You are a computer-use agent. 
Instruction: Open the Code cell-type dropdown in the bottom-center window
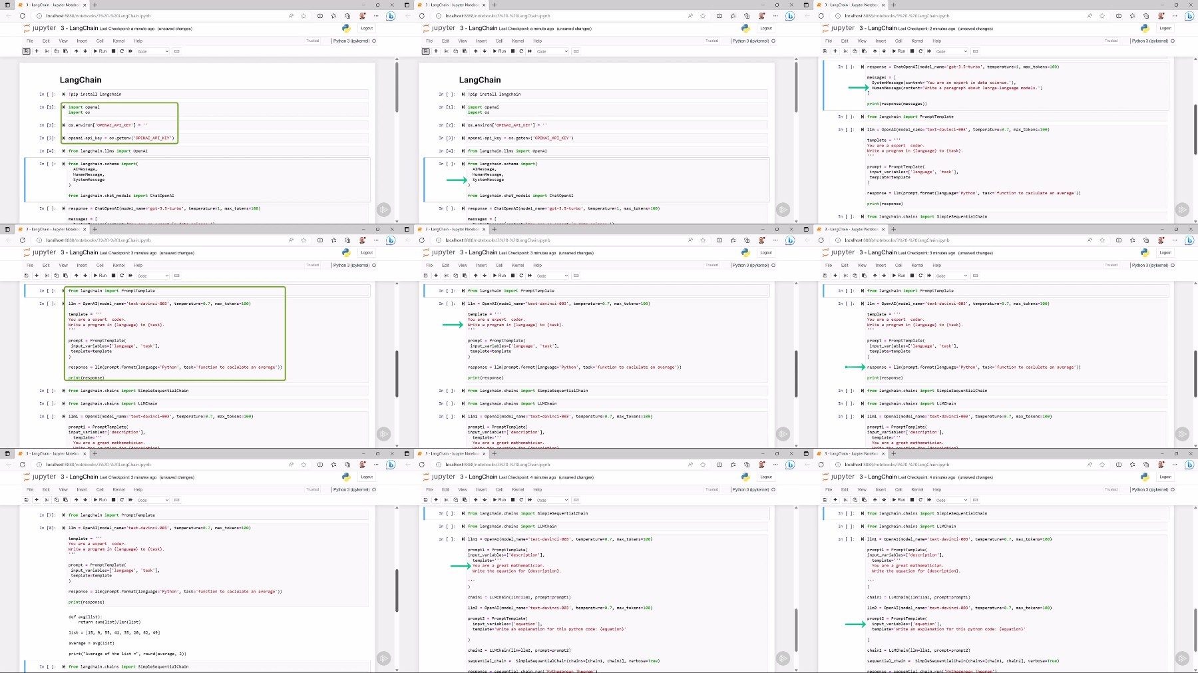click(x=552, y=500)
